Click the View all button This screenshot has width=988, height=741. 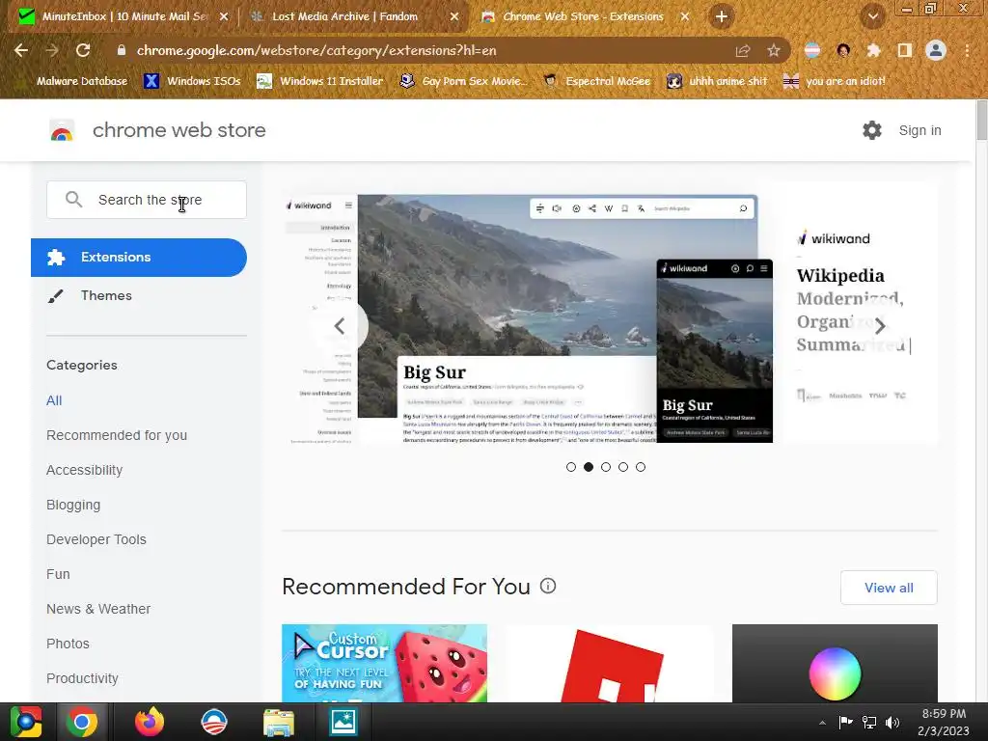pos(889,588)
